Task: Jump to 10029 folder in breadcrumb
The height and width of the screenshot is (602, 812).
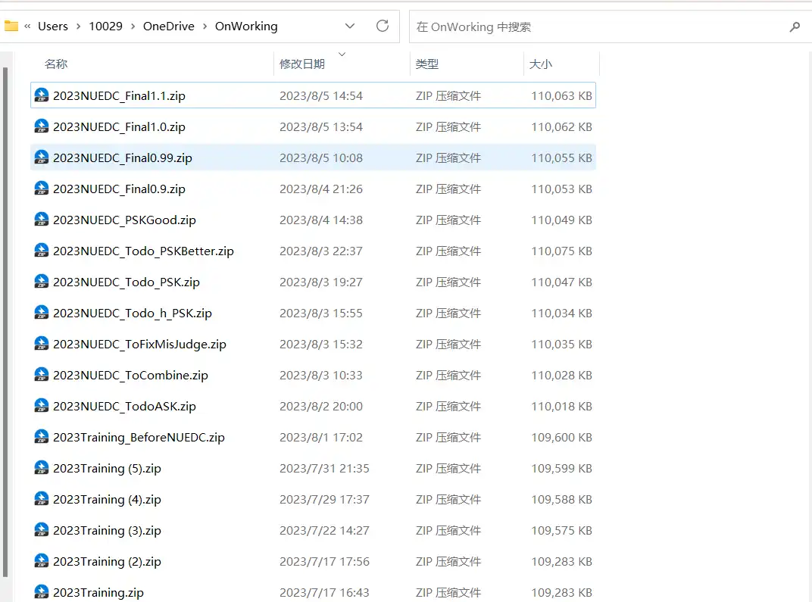Action: pyautogui.click(x=105, y=27)
